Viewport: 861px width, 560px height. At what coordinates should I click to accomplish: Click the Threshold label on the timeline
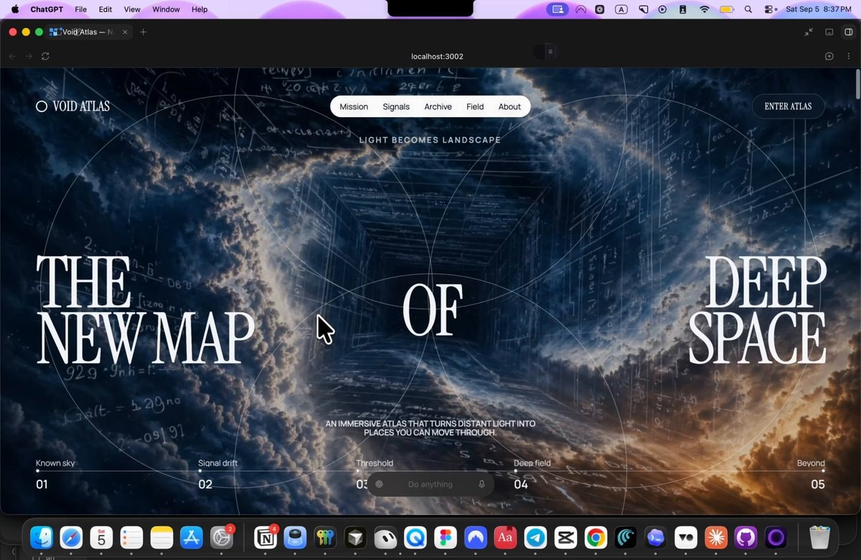pyautogui.click(x=375, y=463)
